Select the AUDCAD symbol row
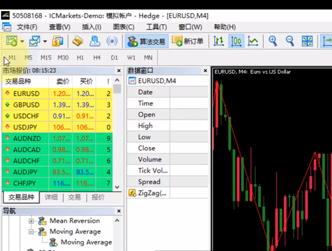This screenshot has width=332, height=251. (x=57, y=150)
